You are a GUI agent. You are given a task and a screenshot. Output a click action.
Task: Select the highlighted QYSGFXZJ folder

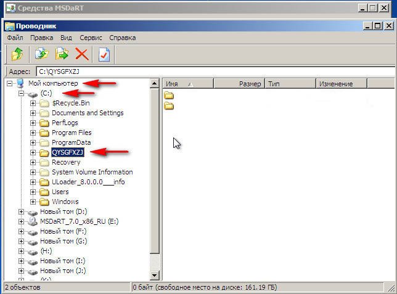coord(68,152)
